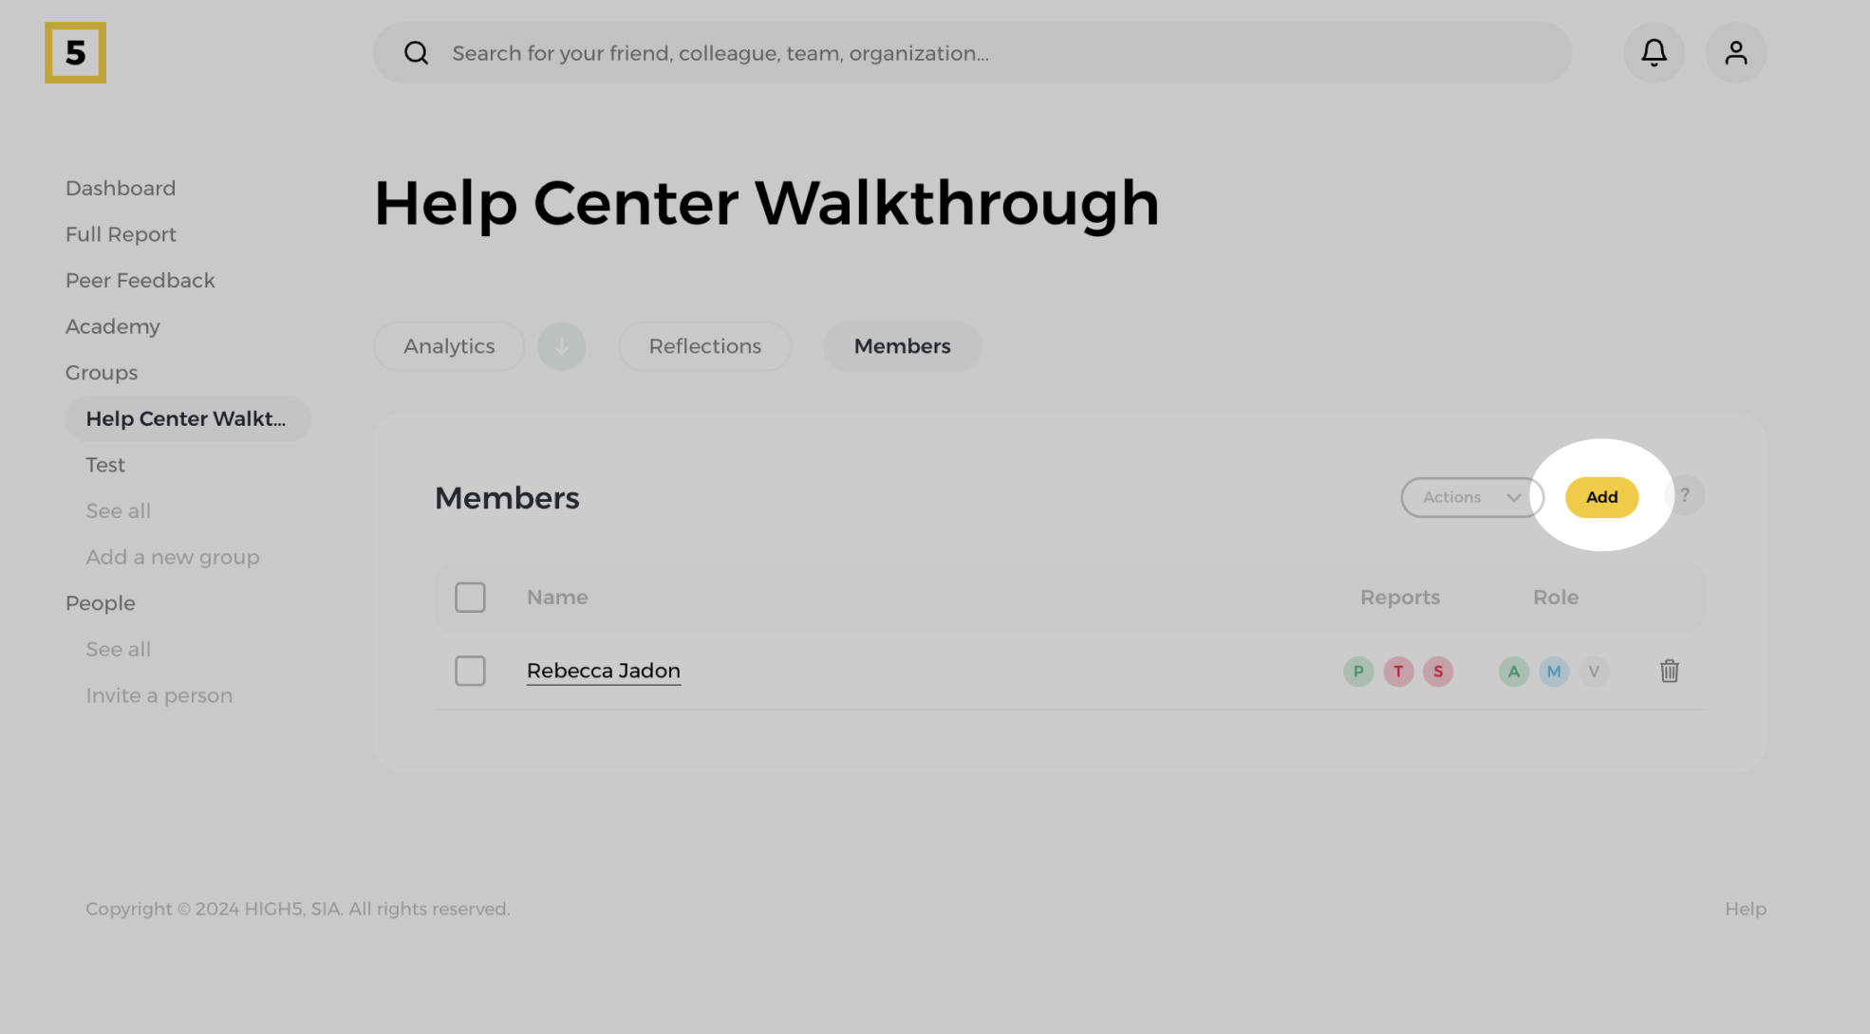
Task: Click the red T report badge
Action: coord(1397,672)
